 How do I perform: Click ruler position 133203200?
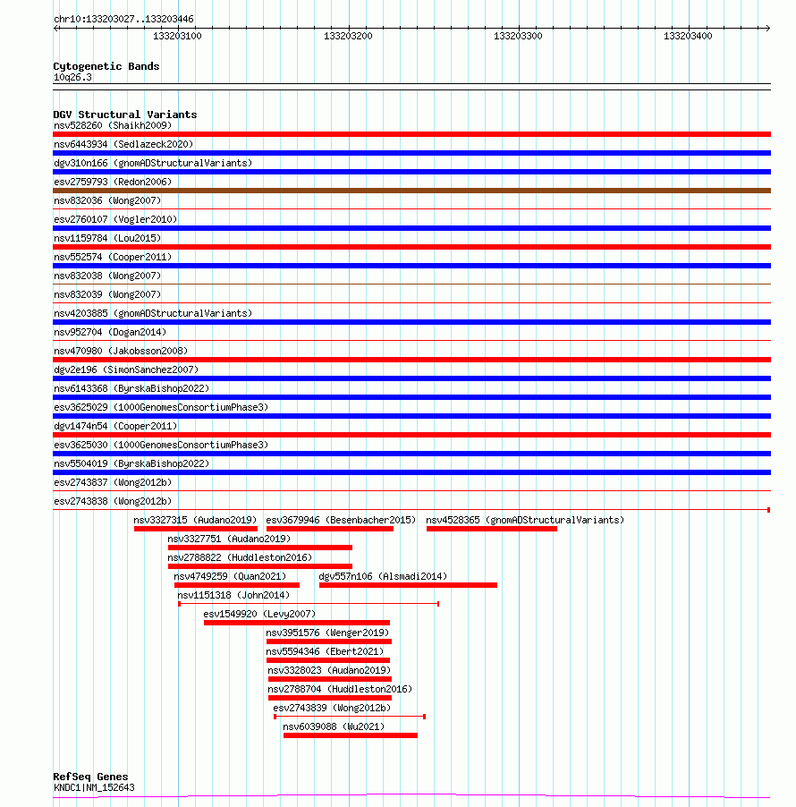[348, 36]
